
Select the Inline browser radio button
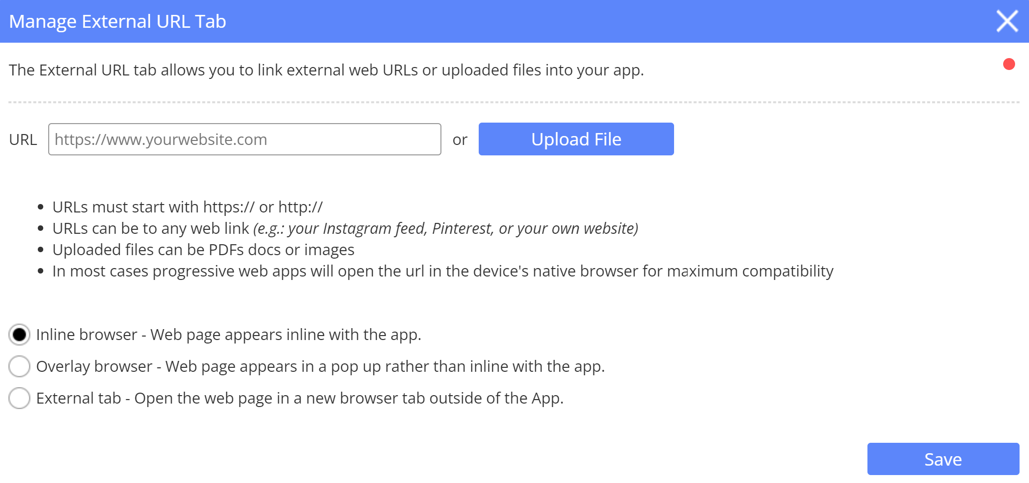19,335
